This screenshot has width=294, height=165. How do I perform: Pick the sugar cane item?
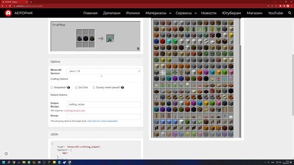click(200, 122)
